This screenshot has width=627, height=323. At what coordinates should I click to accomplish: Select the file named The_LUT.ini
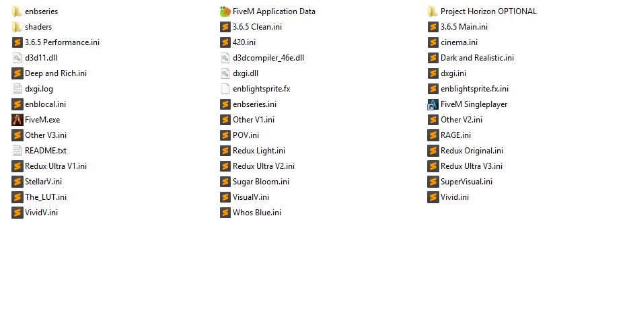click(x=39, y=197)
